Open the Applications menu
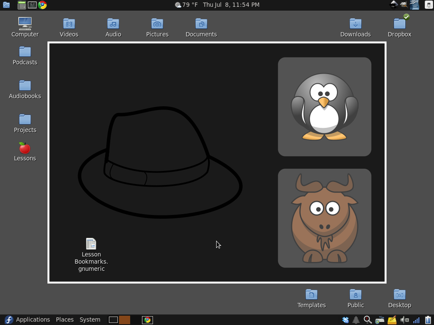Screen dimensions: 434x325 pos(33,320)
